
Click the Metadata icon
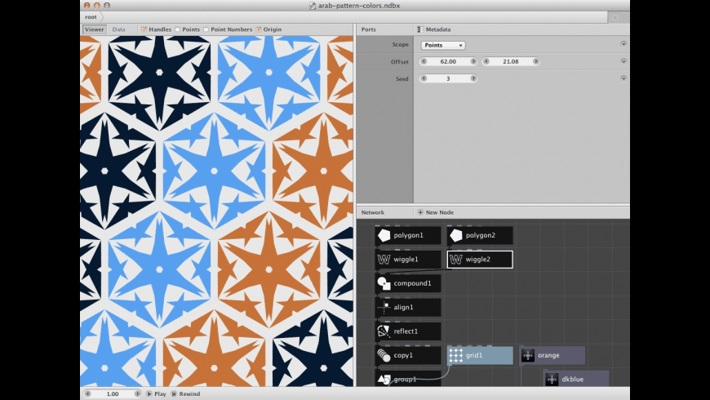[x=420, y=29]
